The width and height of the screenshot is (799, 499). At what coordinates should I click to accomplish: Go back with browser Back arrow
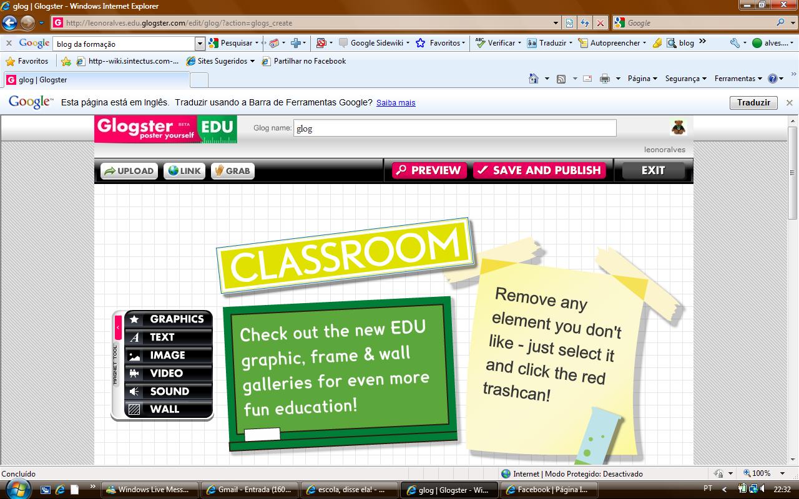click(x=9, y=23)
